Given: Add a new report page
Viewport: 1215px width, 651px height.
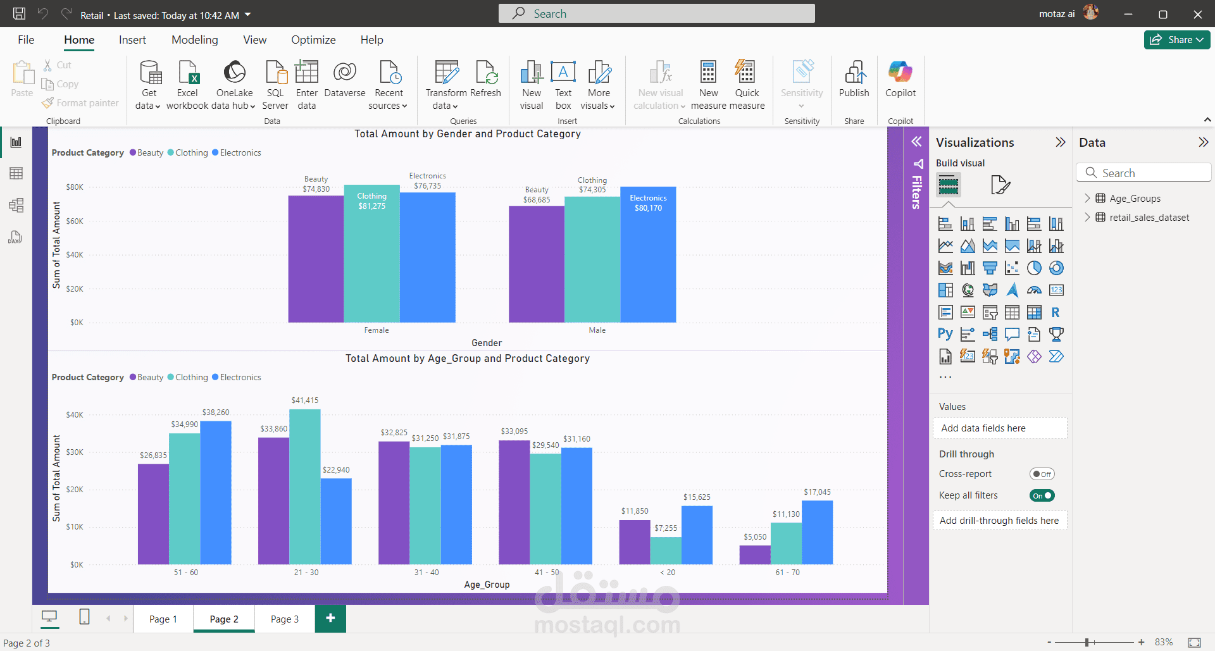Looking at the screenshot, I should click(x=330, y=618).
